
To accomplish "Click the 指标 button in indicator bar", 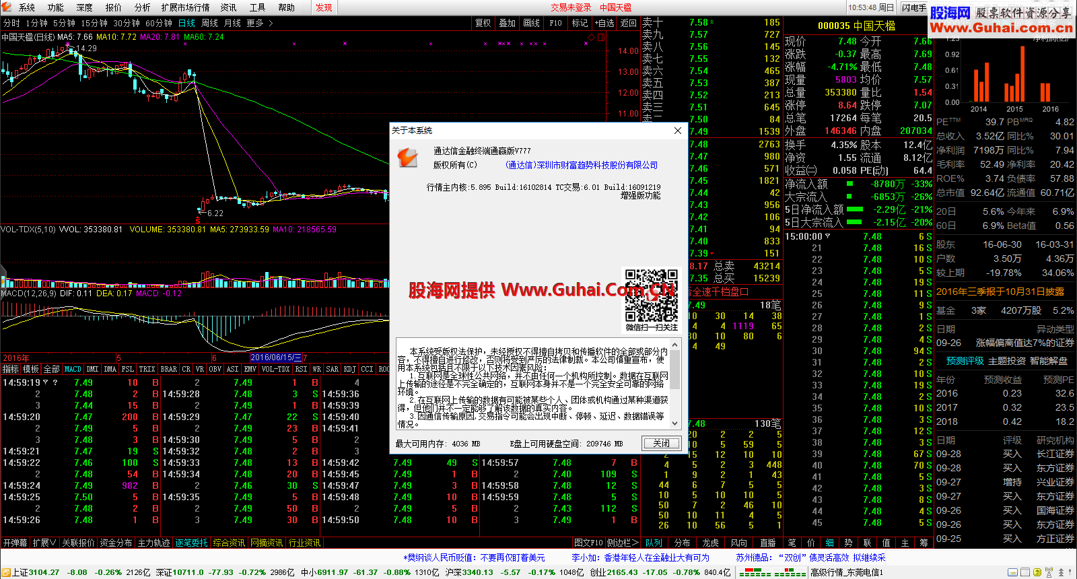I will point(11,369).
